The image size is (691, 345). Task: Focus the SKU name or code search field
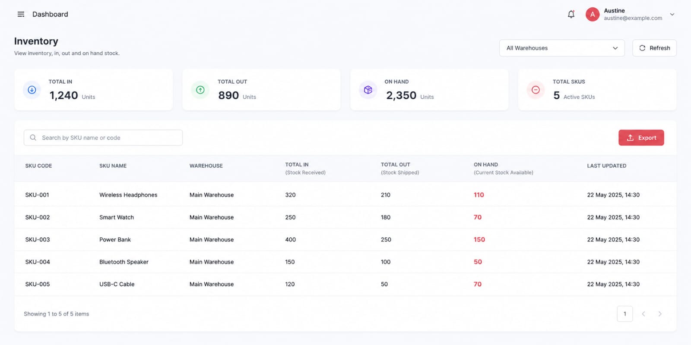(x=103, y=138)
